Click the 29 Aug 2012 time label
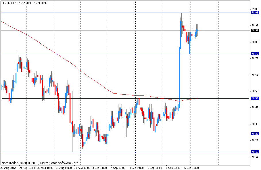Viewport: 261px width, 170px height. pos(8,167)
